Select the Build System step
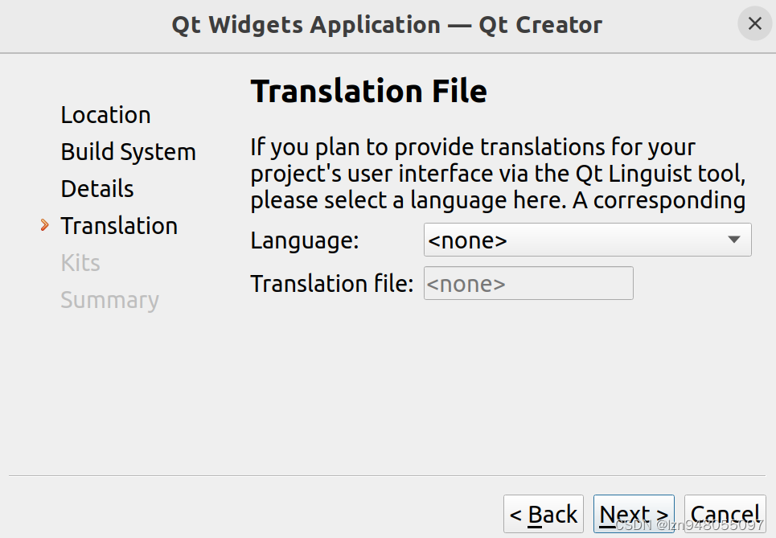This screenshot has width=776, height=538. point(128,152)
